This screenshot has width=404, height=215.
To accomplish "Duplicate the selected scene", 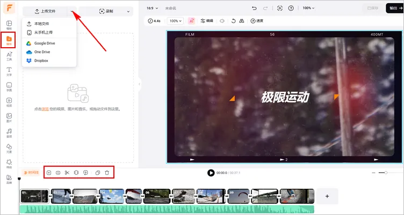I will (x=98, y=173).
